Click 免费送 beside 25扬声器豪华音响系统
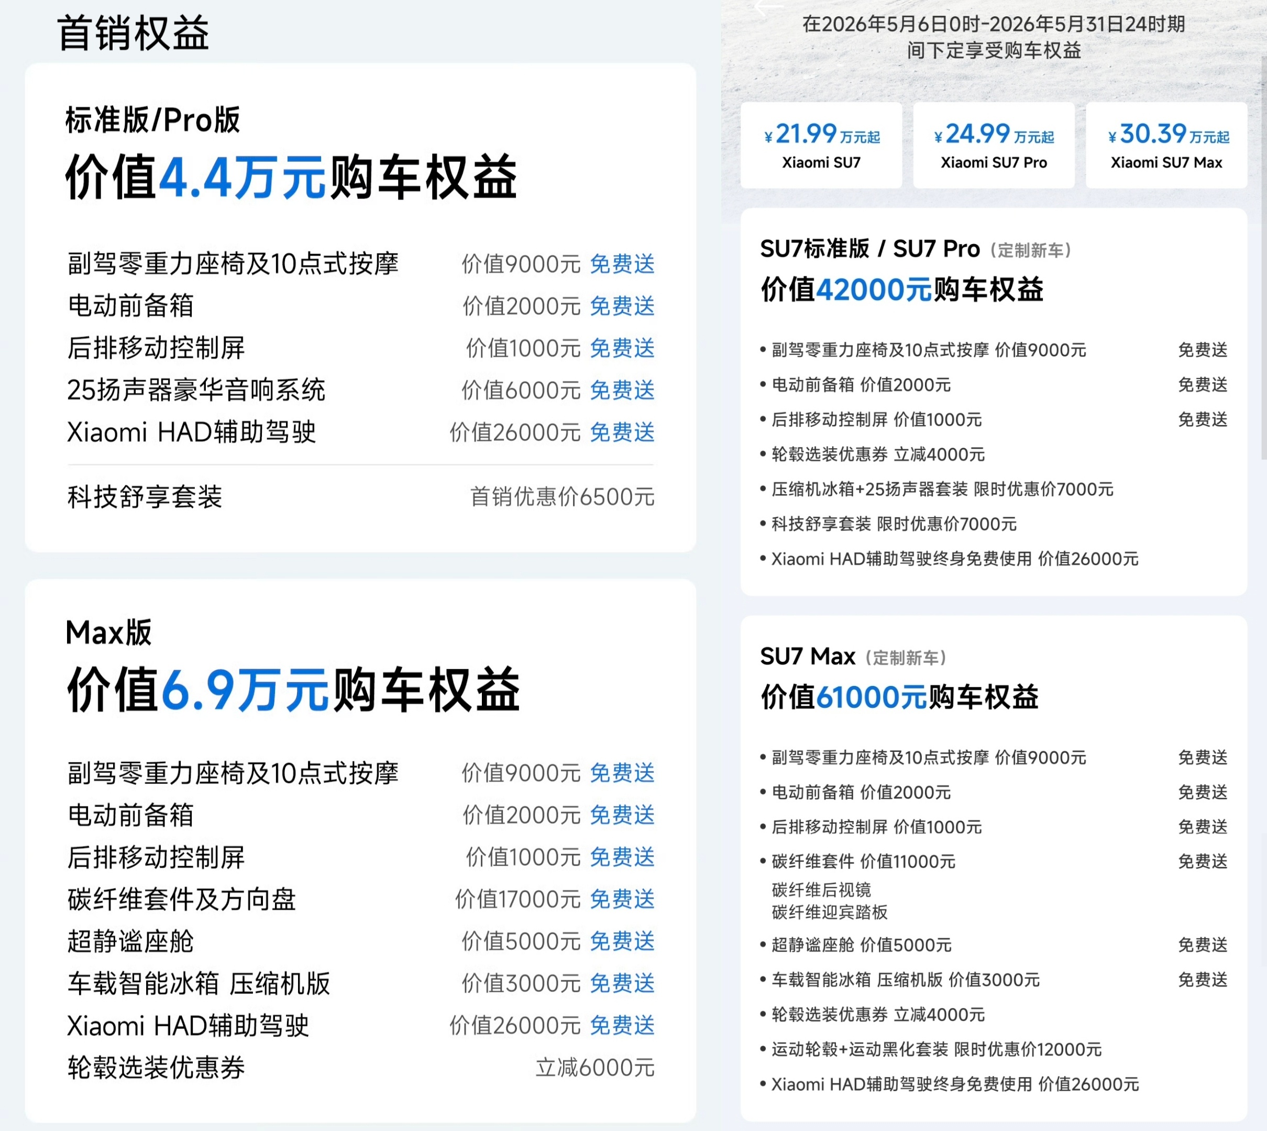The height and width of the screenshot is (1131, 1267). pyautogui.click(x=622, y=390)
